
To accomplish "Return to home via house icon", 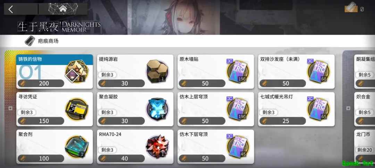I will [x=63, y=9].
